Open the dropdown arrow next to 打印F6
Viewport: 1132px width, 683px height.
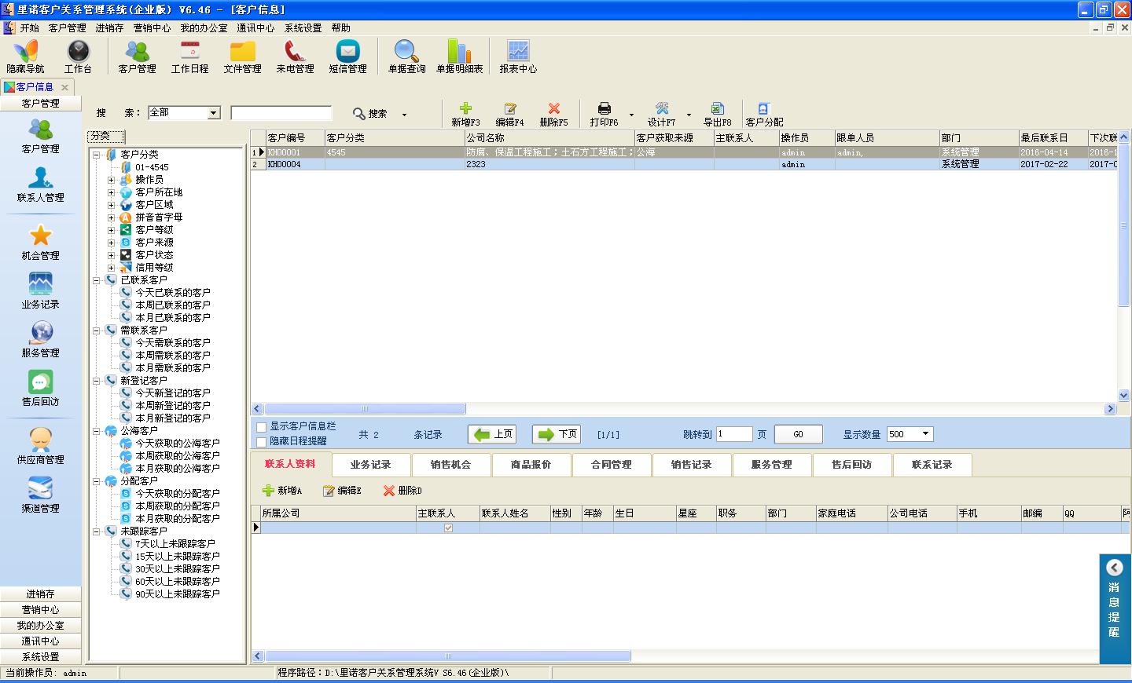(x=631, y=115)
